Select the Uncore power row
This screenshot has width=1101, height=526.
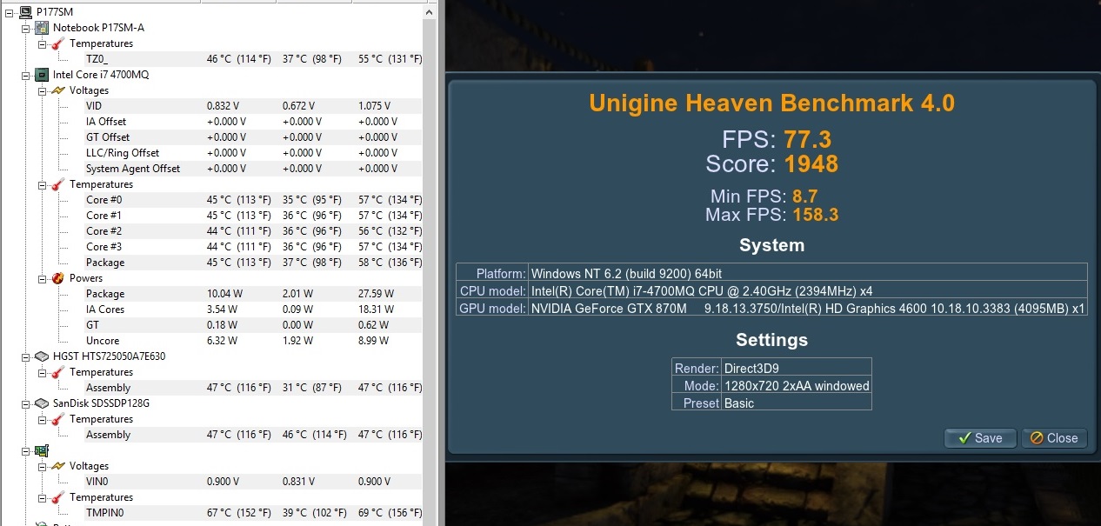pyautogui.click(x=252, y=341)
